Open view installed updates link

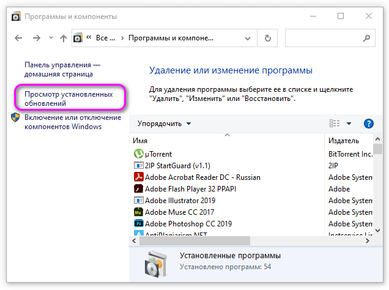coord(69,99)
